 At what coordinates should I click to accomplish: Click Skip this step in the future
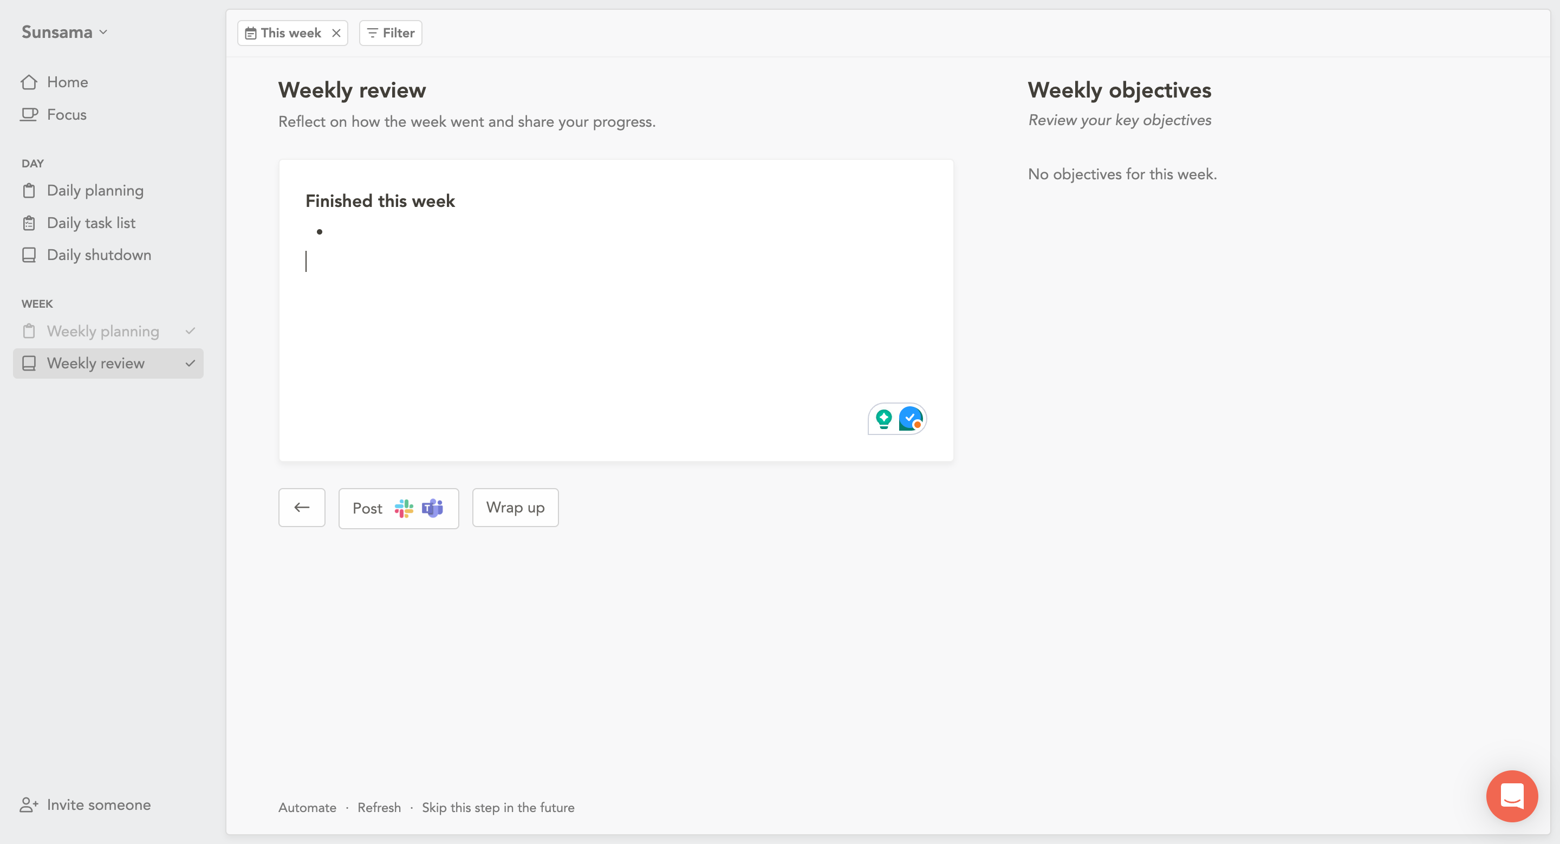tap(498, 808)
